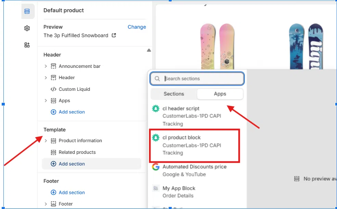Image resolution: width=337 pixels, height=209 pixels.
Task: Switch to the Sections tab
Action: (x=174, y=94)
